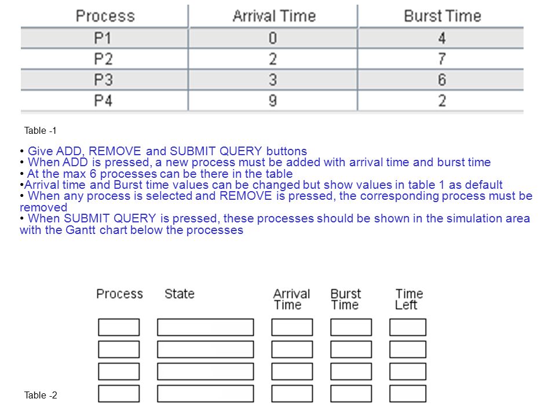The image size is (556, 417).
Task: Click the Process column header
Action: coord(105,16)
